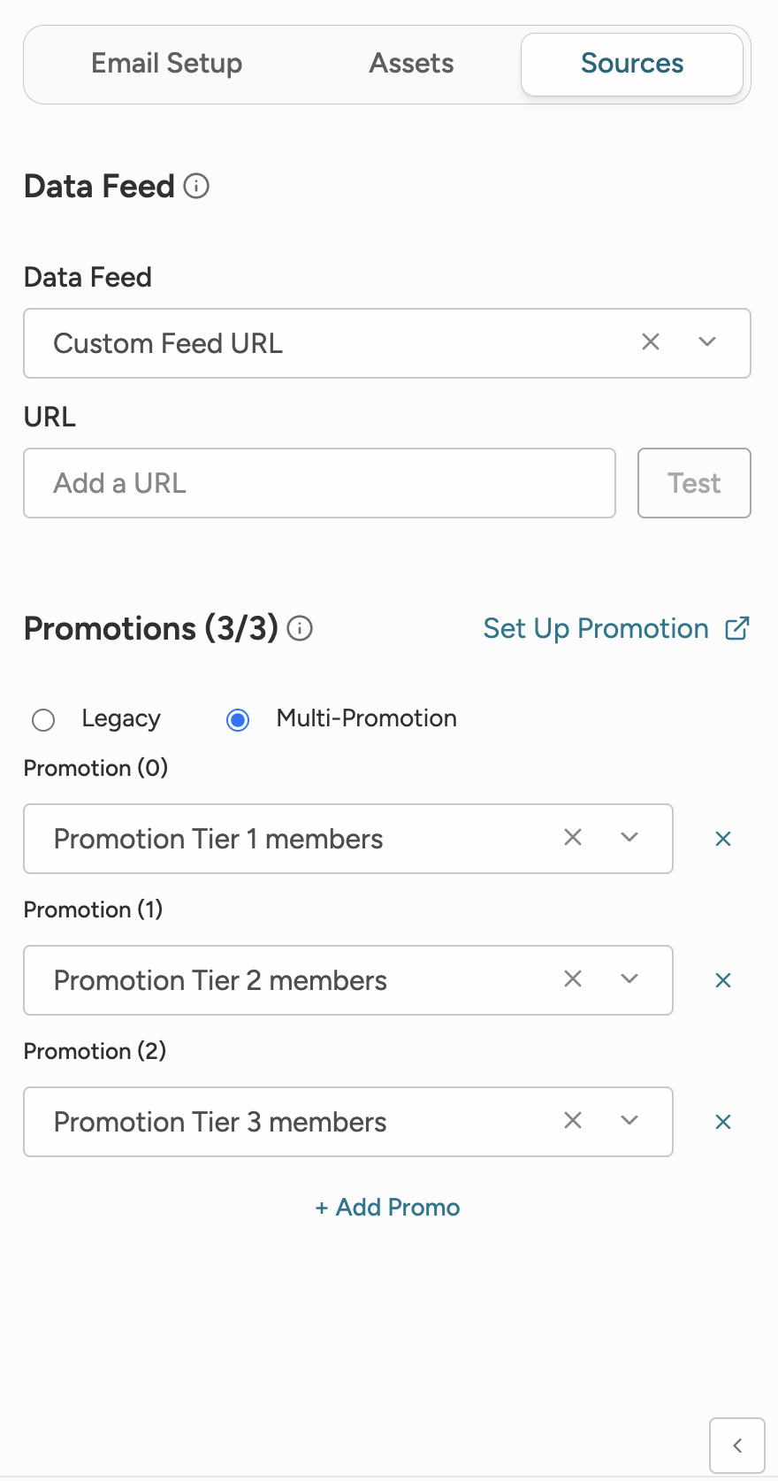The width and height of the screenshot is (778, 1481).
Task: Collapse the panel with the left chevron button
Action: click(737, 1446)
